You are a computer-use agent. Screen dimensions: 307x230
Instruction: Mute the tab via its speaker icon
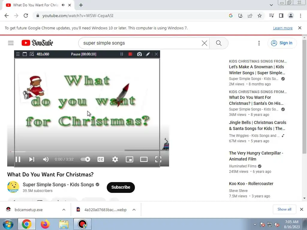click(63, 5)
